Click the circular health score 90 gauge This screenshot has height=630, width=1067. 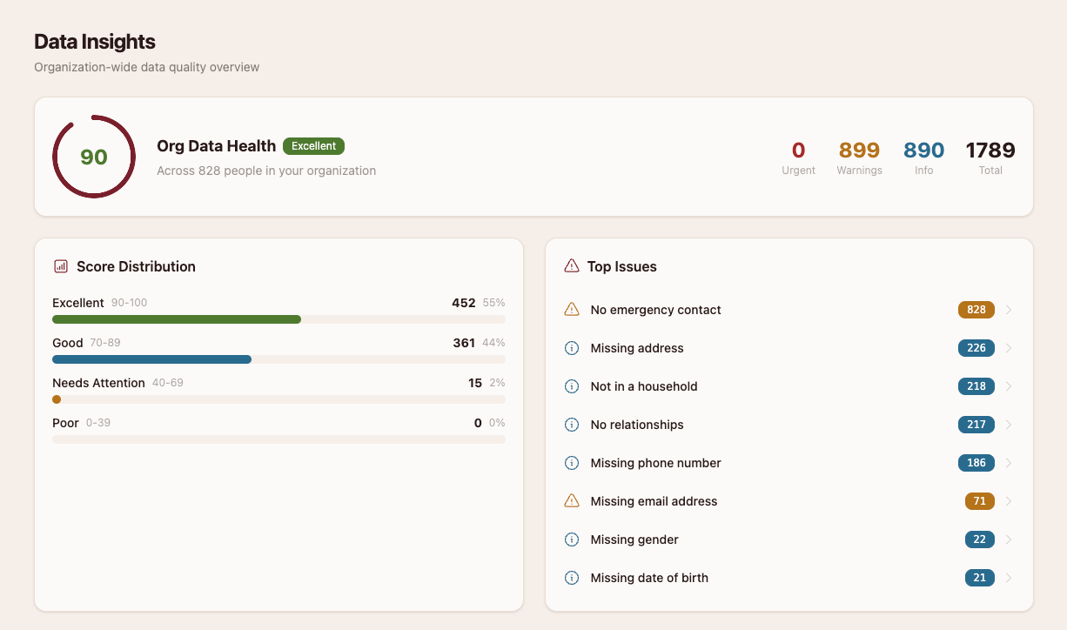coord(94,157)
